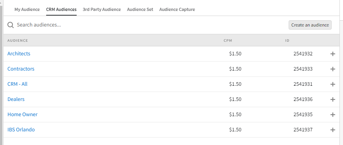The width and height of the screenshot is (343, 145).
Task: Open the CRM - All audience link
Action: [17, 84]
